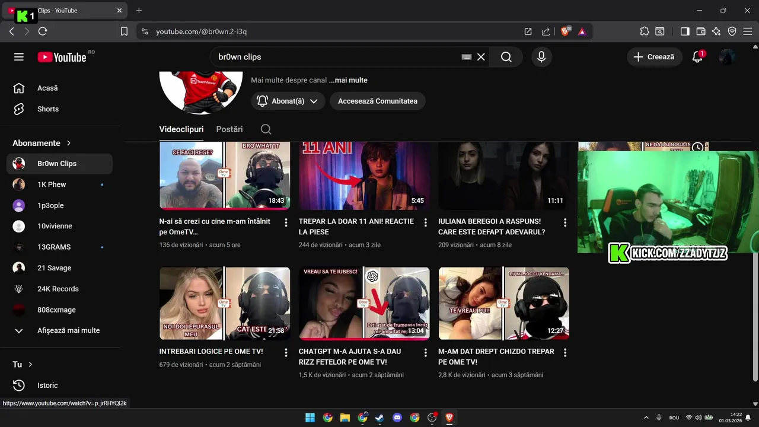Click the search magnifier button
The image size is (759, 427).
(506, 57)
